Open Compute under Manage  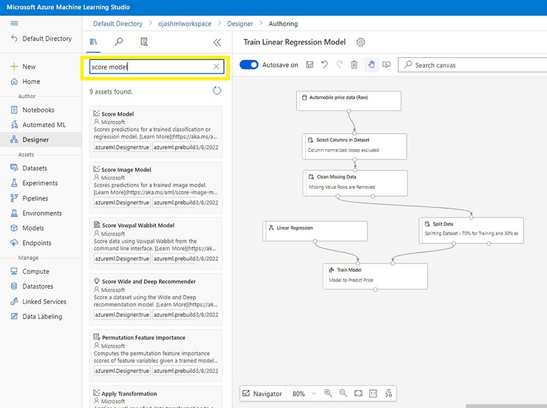click(x=30, y=271)
